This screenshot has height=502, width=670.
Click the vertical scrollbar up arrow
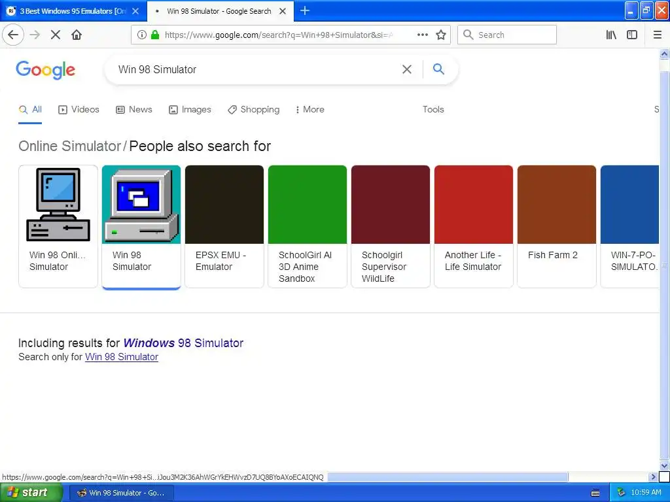664,54
